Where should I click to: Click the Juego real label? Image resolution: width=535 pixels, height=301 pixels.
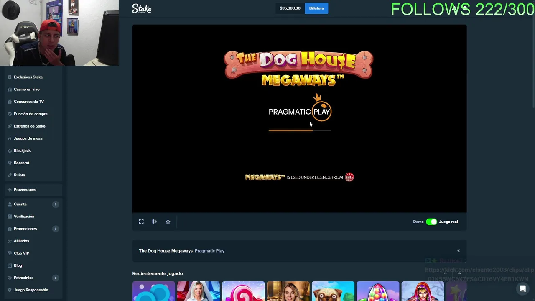(x=448, y=222)
